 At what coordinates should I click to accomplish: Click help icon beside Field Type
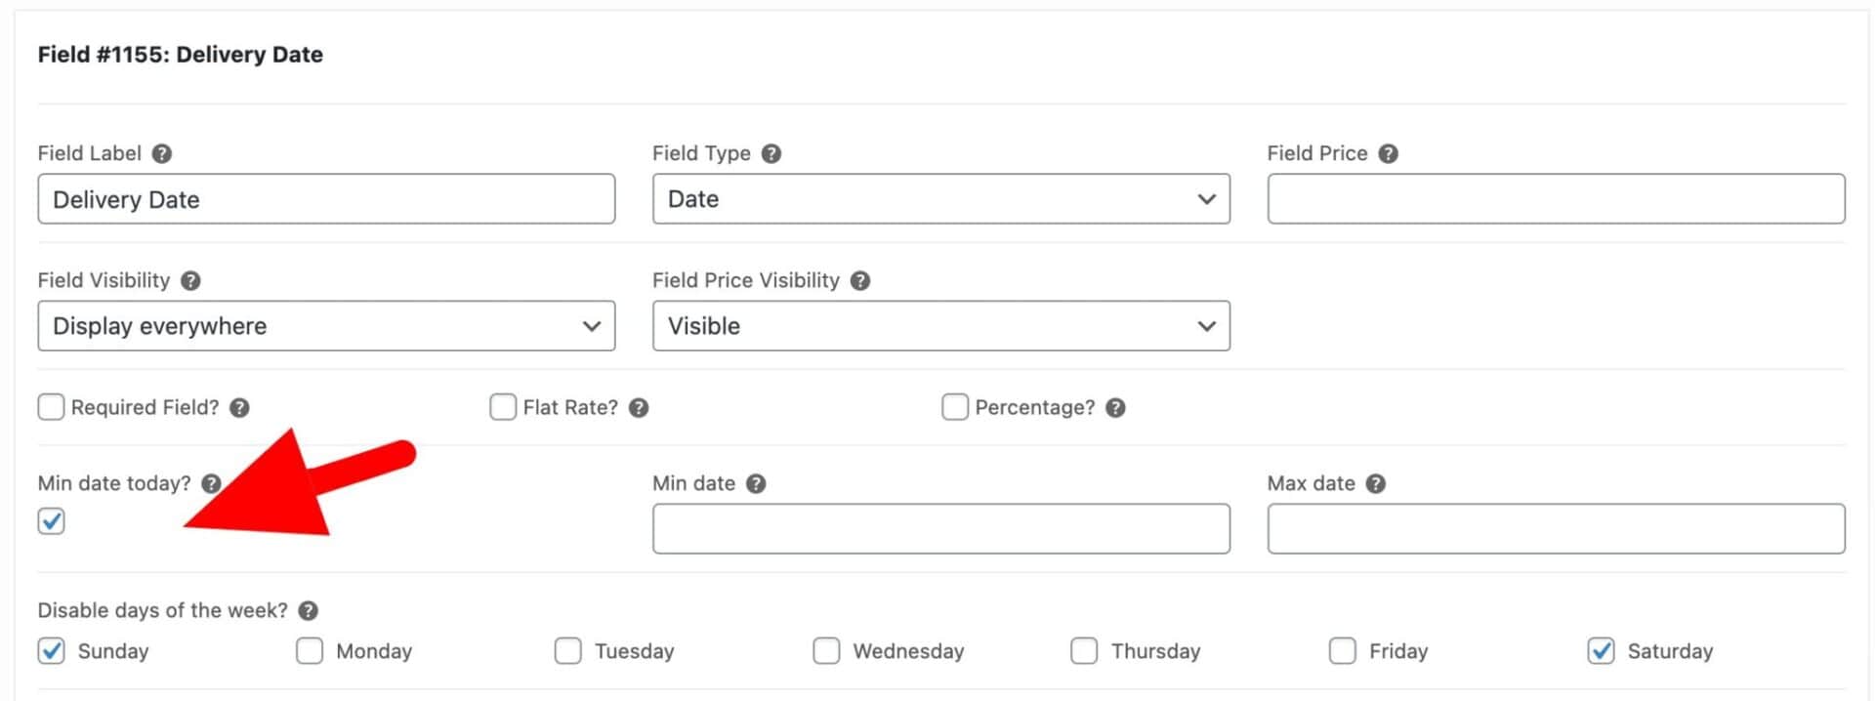(x=771, y=153)
